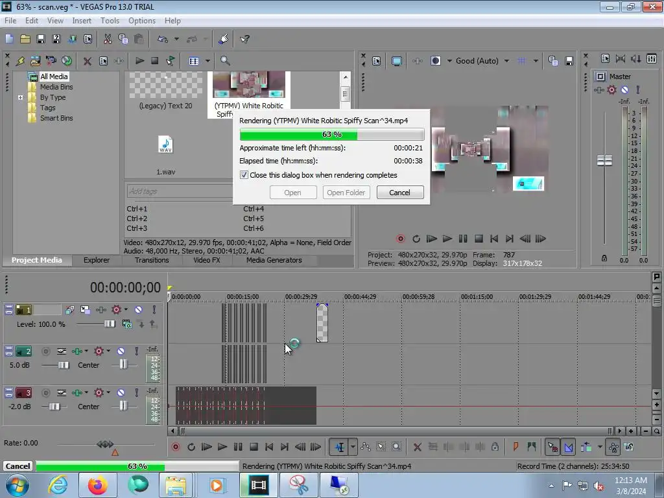Click Track Motion icon on video track 1

[85, 310]
